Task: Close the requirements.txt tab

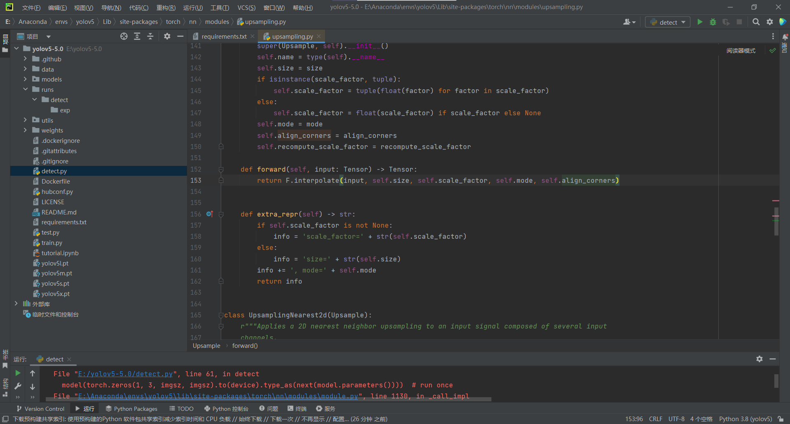Action: coord(252,36)
